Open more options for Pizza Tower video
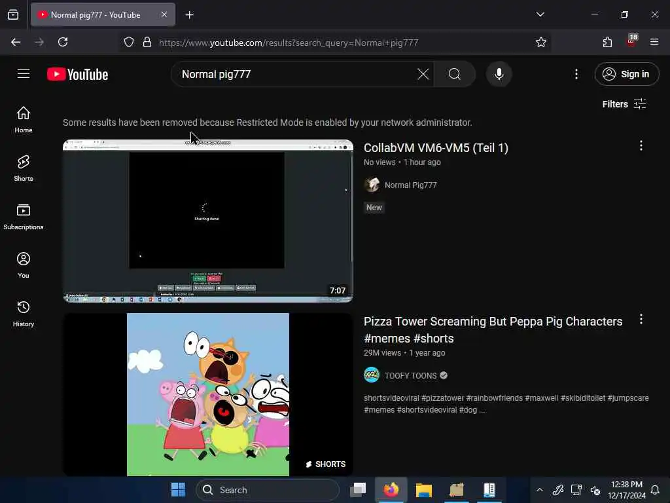The width and height of the screenshot is (670, 503). (641, 320)
